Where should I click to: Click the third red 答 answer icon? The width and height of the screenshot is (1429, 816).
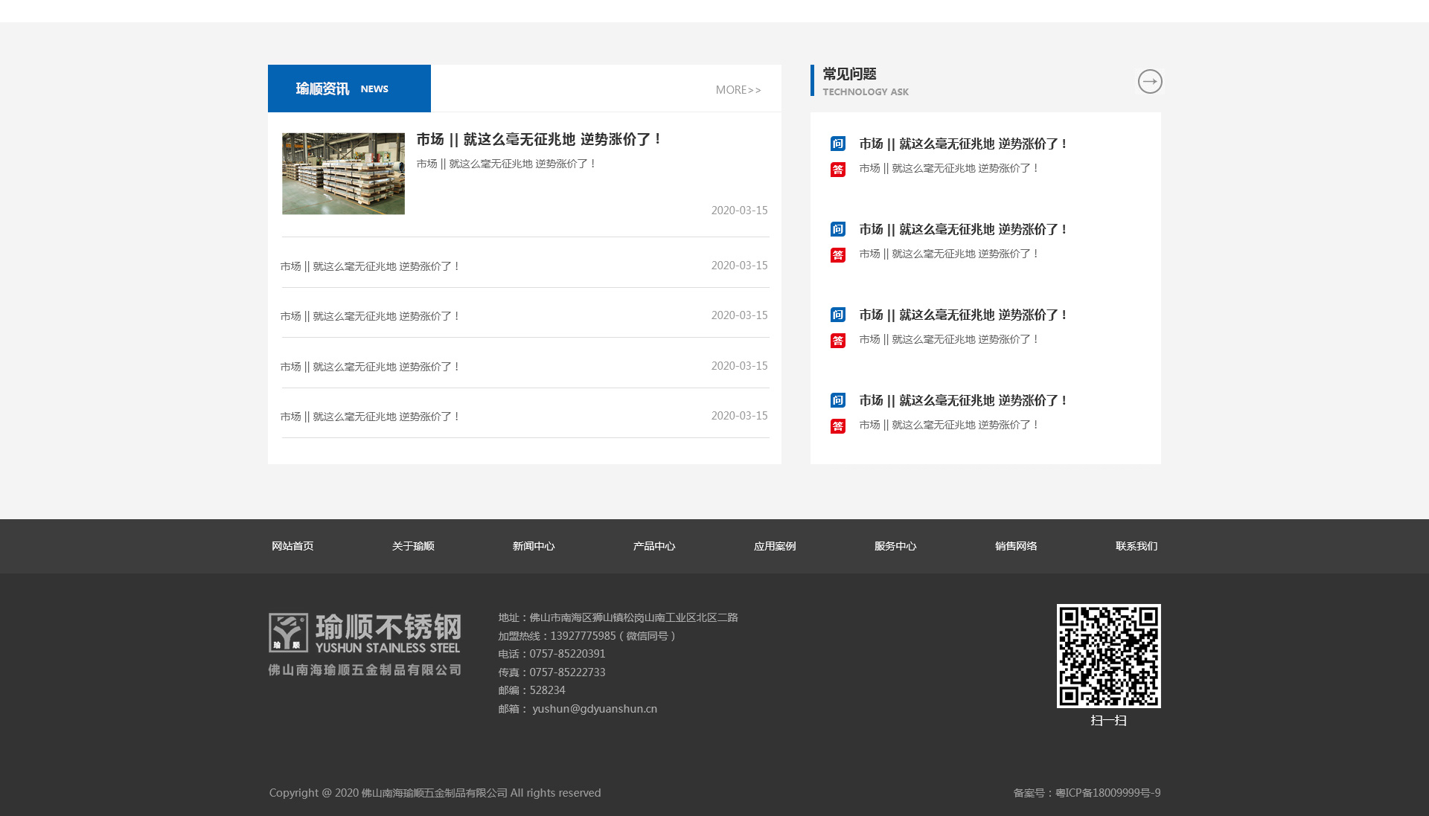(838, 341)
